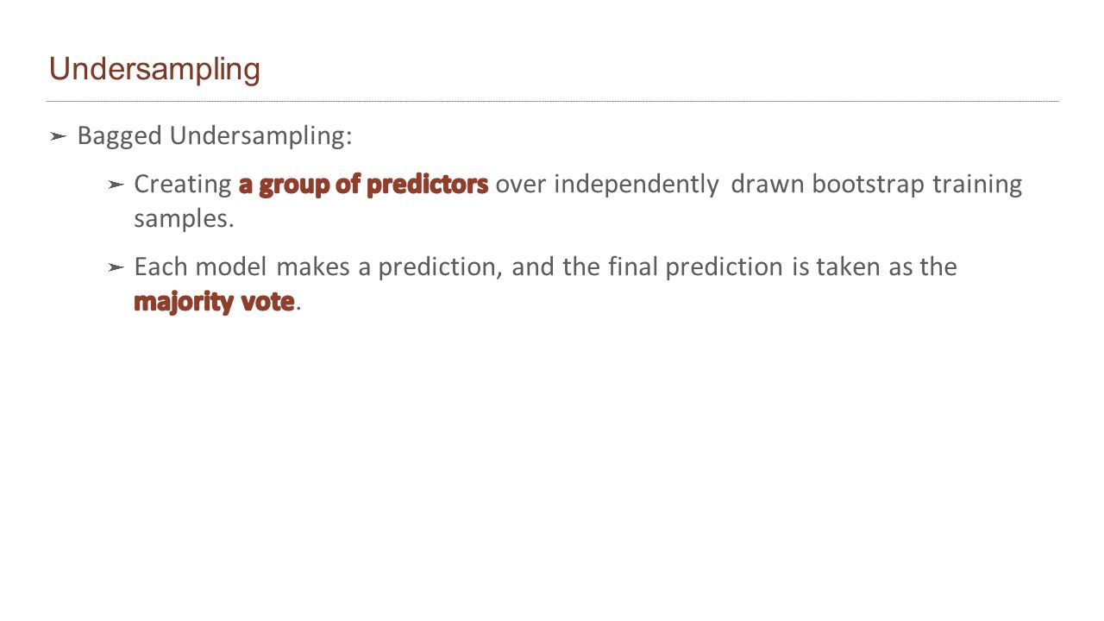Click the word Undersampling: in the first bullet
1104x621 pixels.
coord(260,136)
